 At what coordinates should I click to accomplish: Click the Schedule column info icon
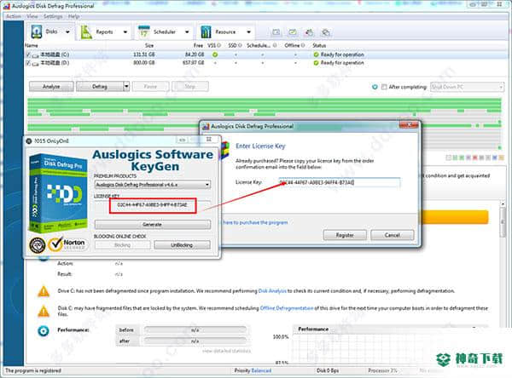[275, 45]
